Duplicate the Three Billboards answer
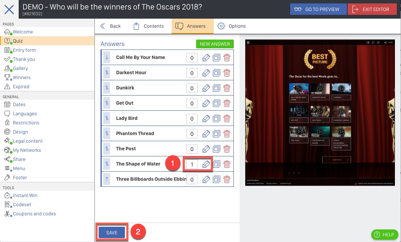401x242 pixels. (216, 179)
